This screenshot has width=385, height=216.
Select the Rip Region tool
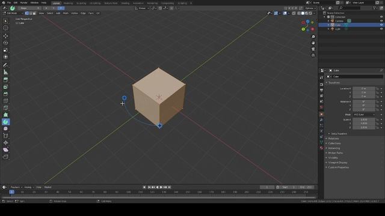coord(5,157)
